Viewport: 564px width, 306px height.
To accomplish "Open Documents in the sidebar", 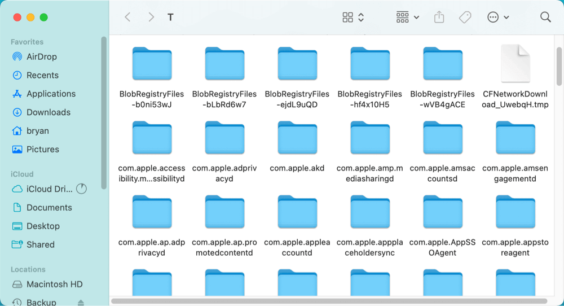I will click(49, 208).
